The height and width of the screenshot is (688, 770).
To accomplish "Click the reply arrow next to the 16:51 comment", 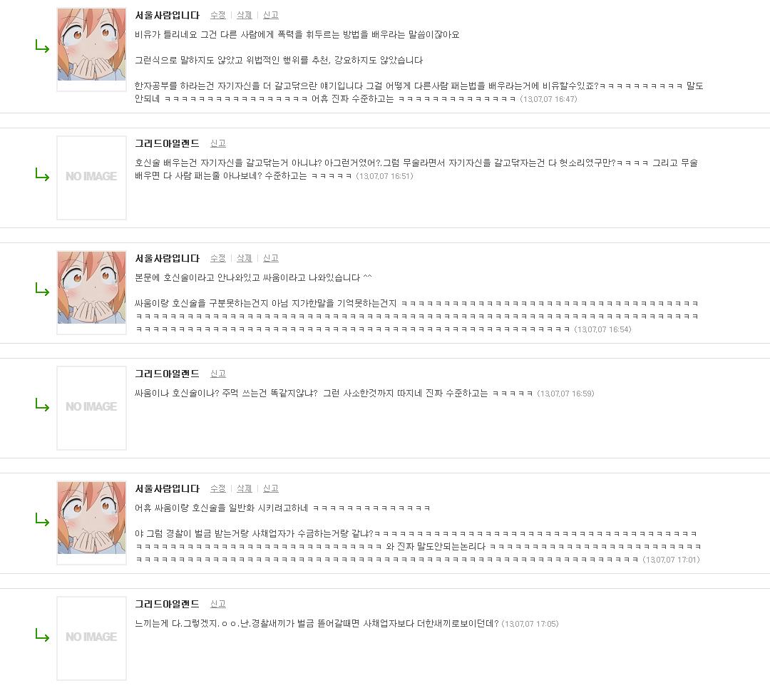I will [42, 175].
